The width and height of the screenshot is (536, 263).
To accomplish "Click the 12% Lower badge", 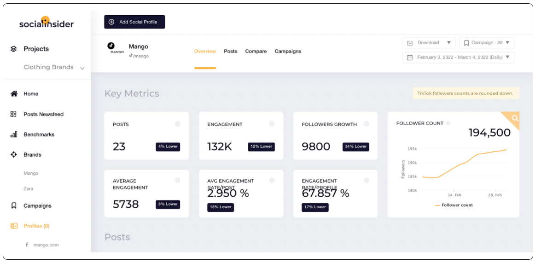I will [x=261, y=147].
